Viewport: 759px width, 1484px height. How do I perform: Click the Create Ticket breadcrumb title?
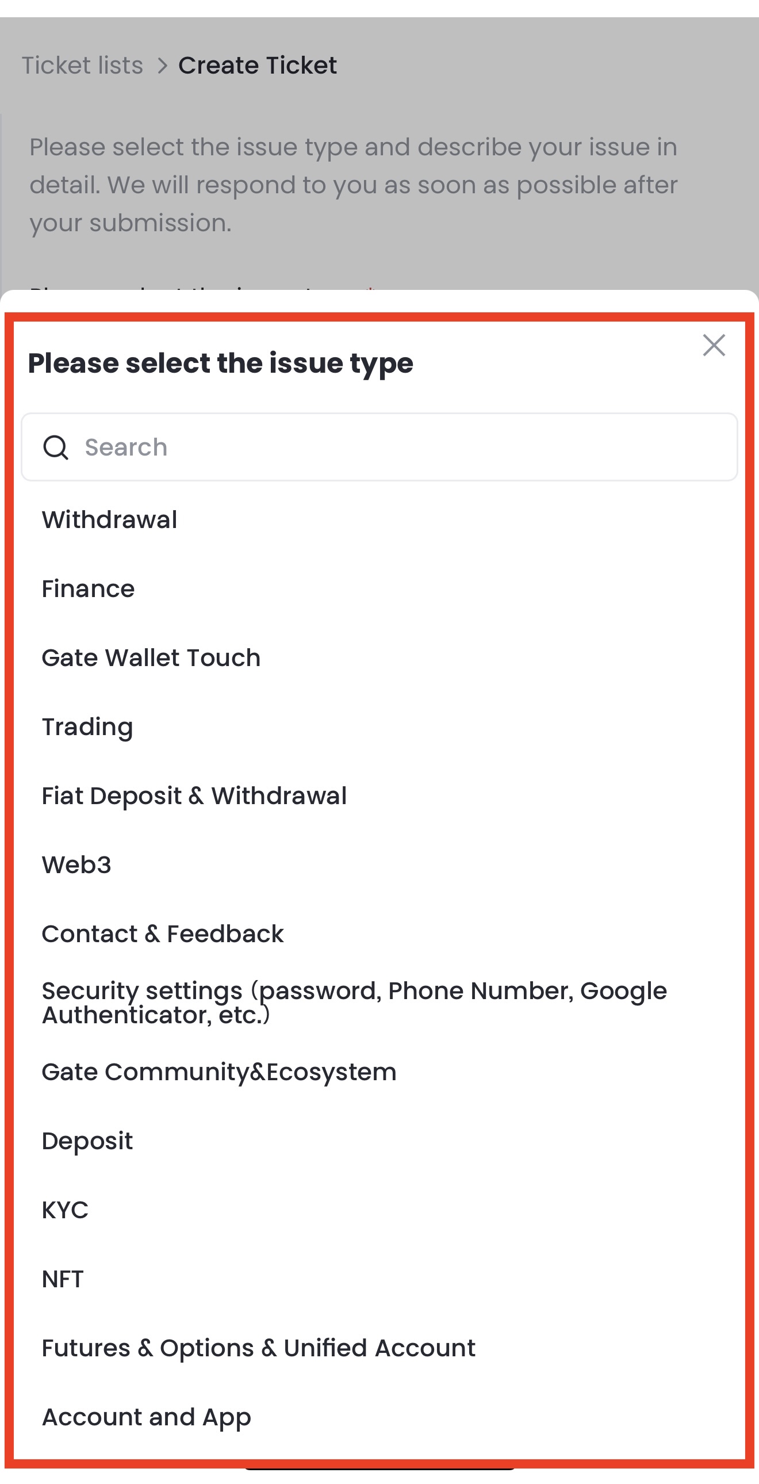click(x=258, y=66)
